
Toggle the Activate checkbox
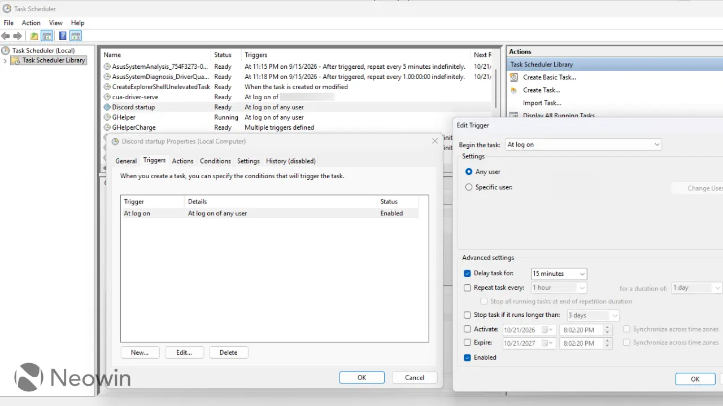(467, 329)
